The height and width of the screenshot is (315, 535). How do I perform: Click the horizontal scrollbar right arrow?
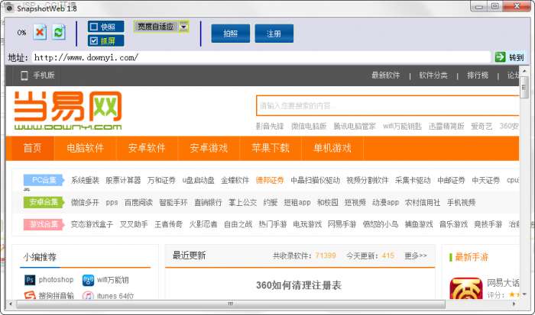514,304
